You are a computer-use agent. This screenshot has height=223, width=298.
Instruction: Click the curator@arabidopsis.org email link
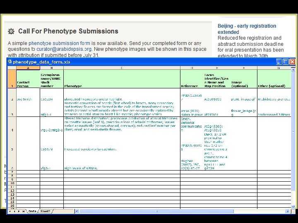pos(64,49)
